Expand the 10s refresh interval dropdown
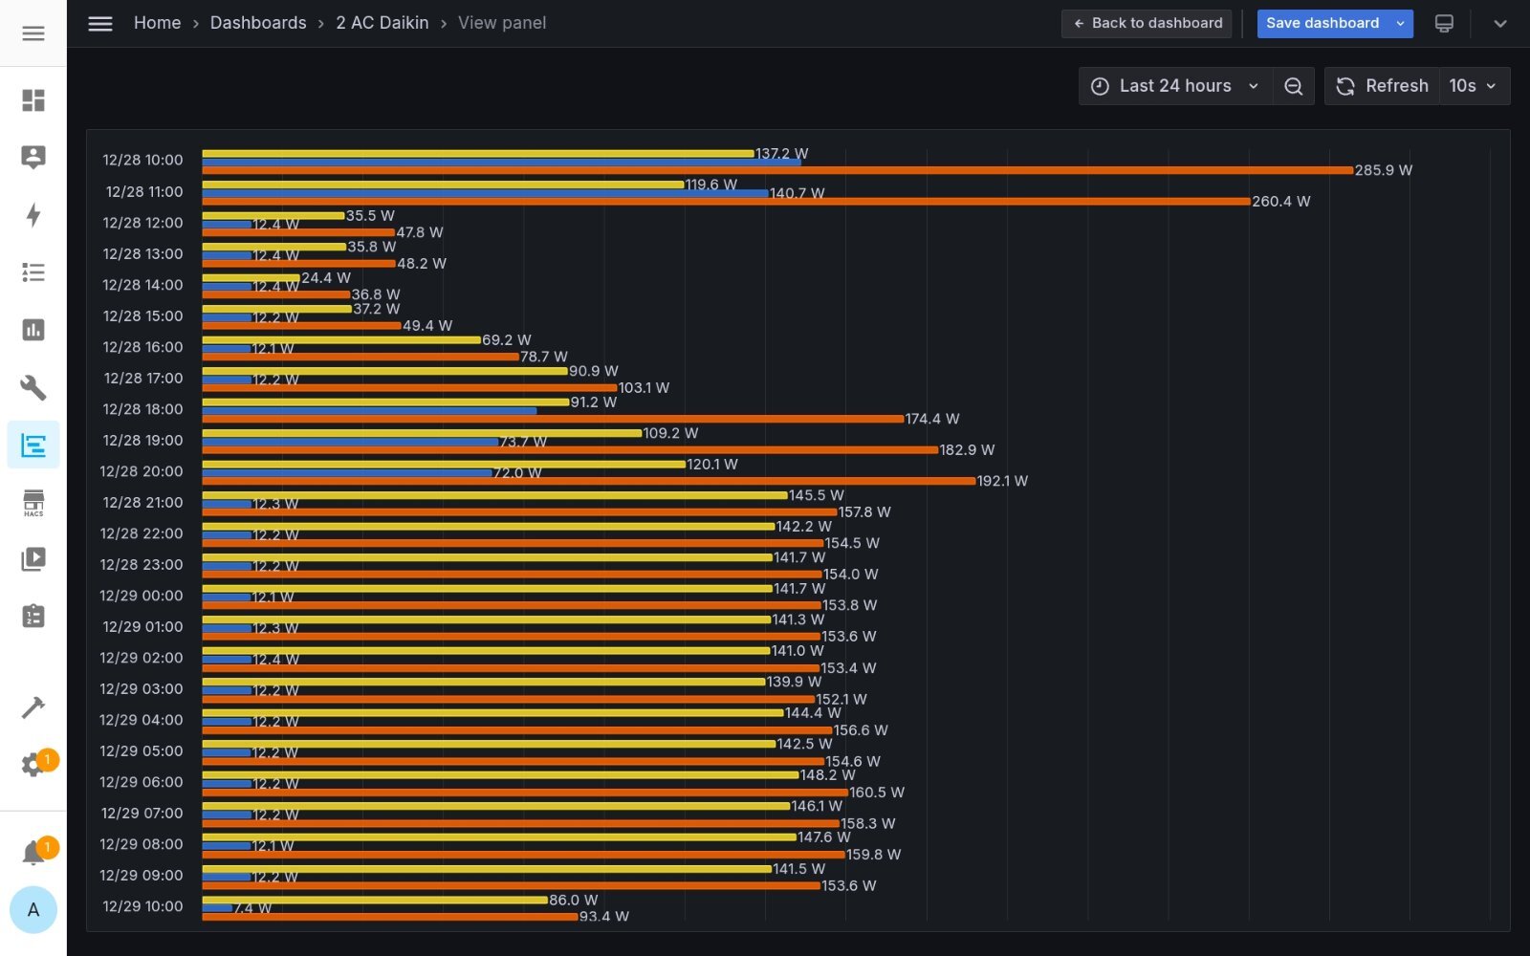Image resolution: width=1530 pixels, height=956 pixels. (x=1473, y=86)
